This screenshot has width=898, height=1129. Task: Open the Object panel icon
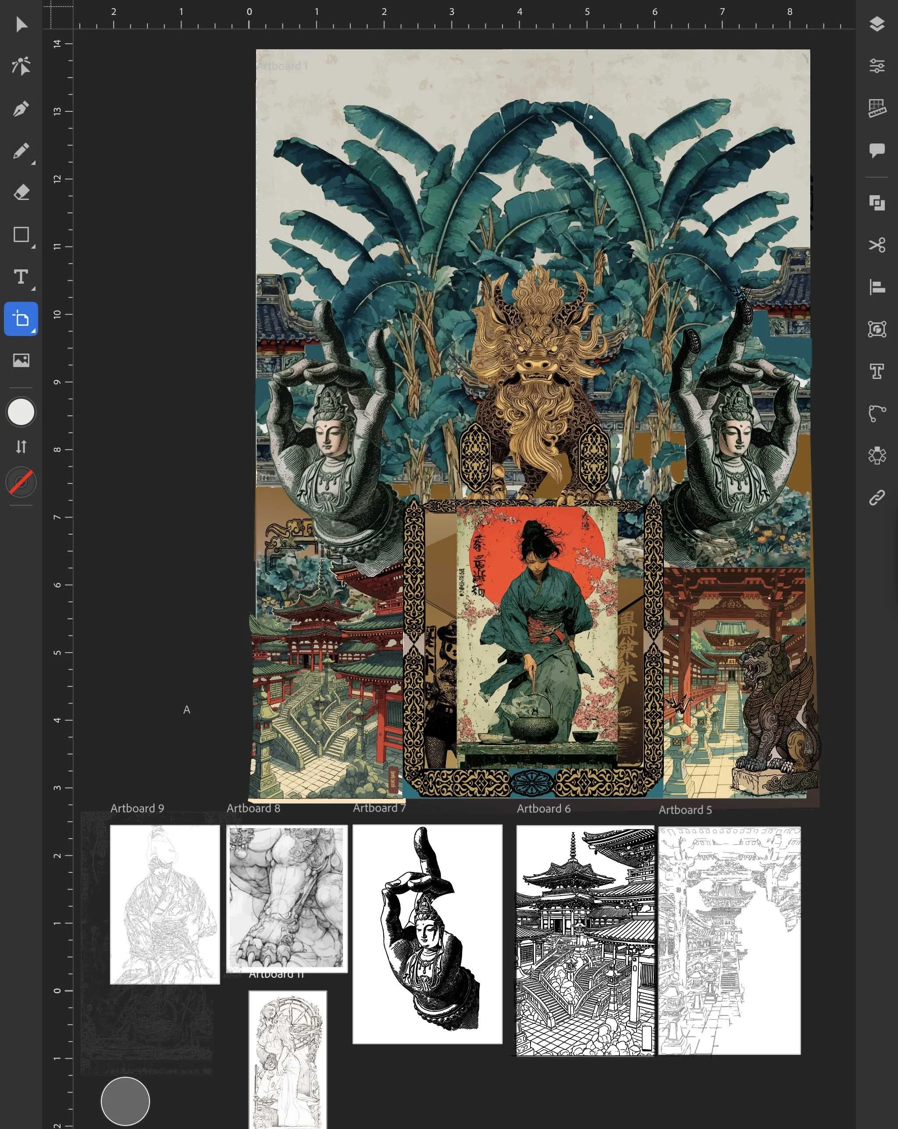tap(877, 329)
